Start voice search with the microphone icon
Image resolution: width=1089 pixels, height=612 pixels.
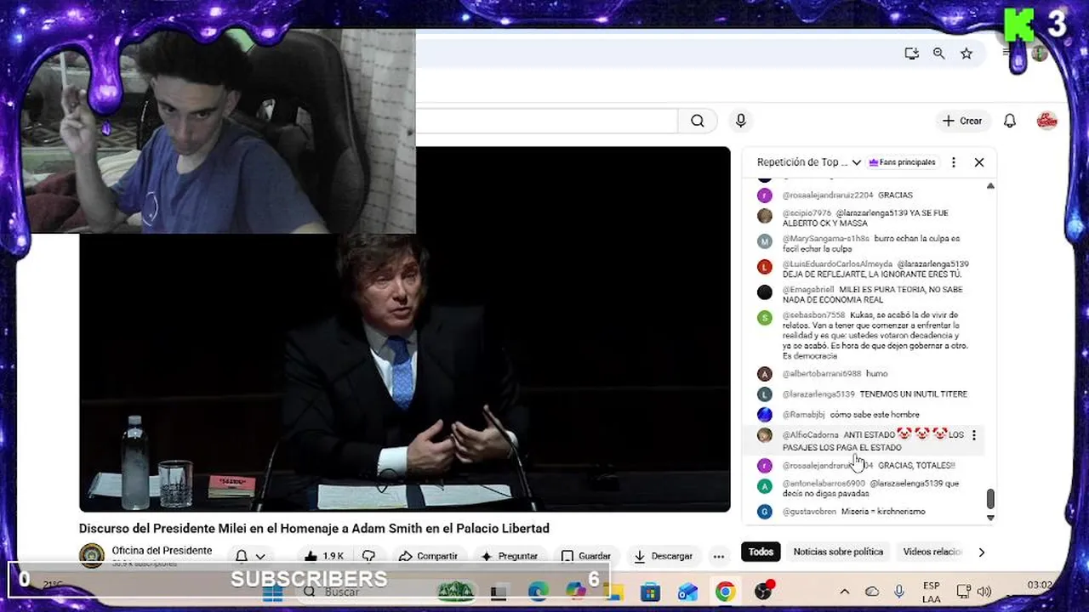[741, 121]
